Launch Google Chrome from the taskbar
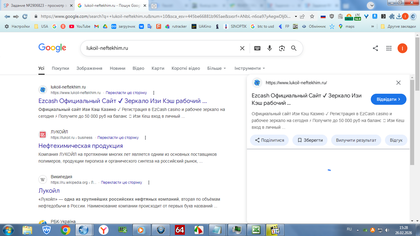This screenshot has width=420, height=236. pyautogui.click(x=65, y=230)
